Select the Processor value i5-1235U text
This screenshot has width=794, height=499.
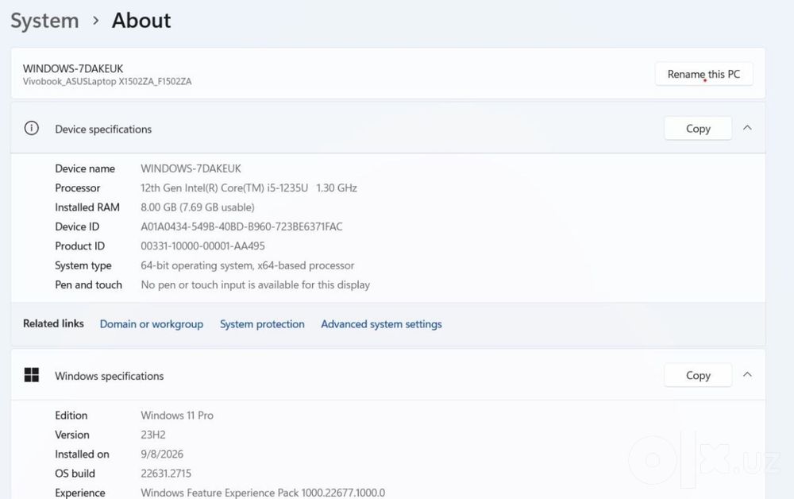tap(249, 188)
